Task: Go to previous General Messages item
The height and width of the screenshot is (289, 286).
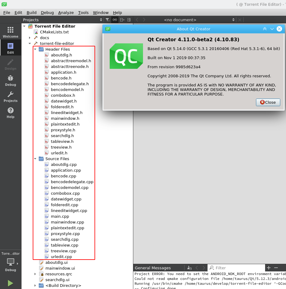Action: pos(197,268)
